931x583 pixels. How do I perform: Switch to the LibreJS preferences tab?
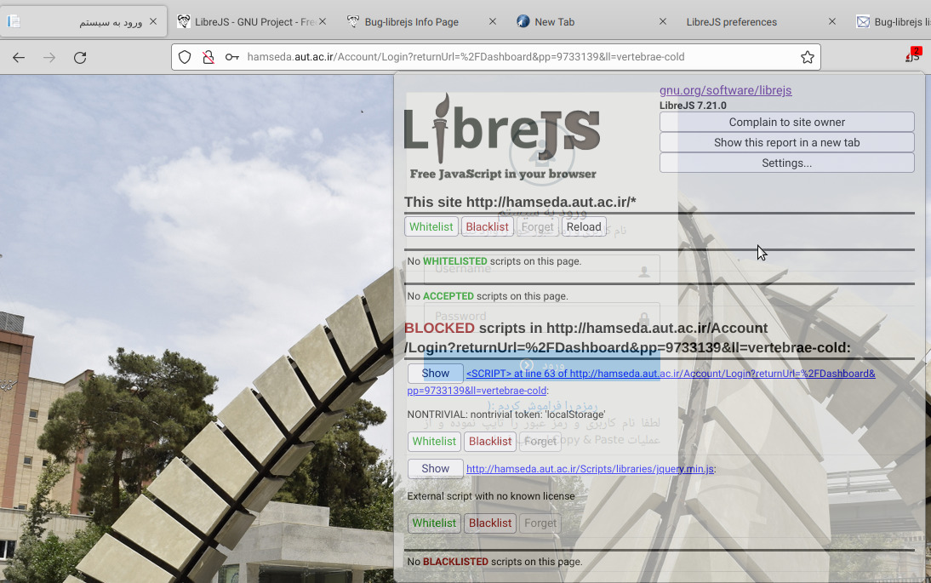coord(761,21)
